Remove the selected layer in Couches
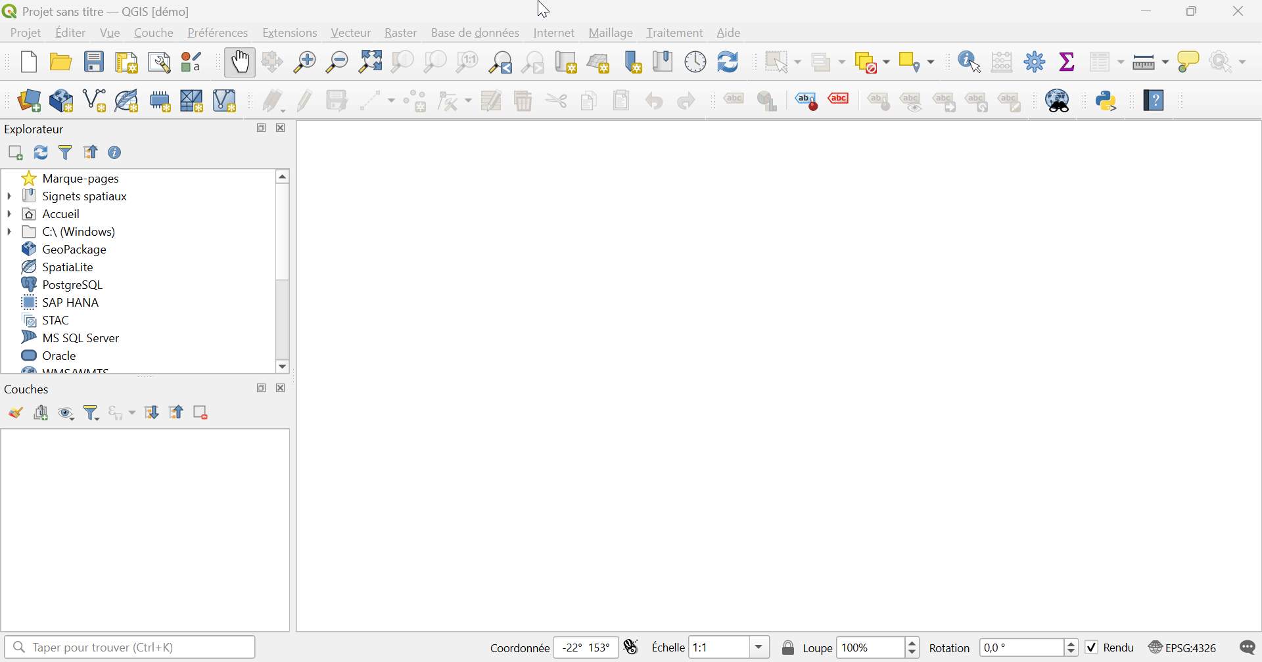Image resolution: width=1262 pixels, height=662 pixels. 201,413
